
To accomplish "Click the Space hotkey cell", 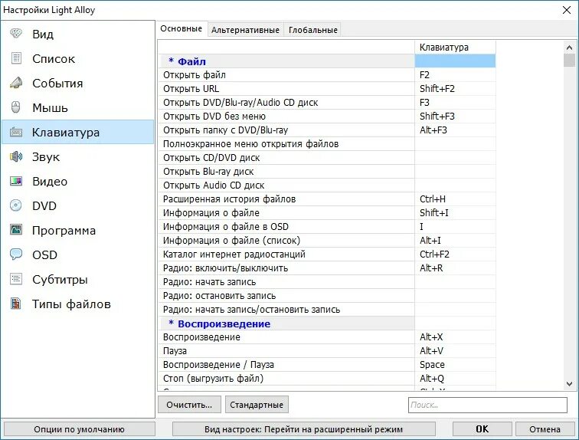I will [x=455, y=365].
